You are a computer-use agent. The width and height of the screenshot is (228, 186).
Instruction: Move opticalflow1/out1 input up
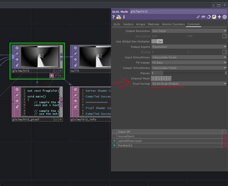114,141
